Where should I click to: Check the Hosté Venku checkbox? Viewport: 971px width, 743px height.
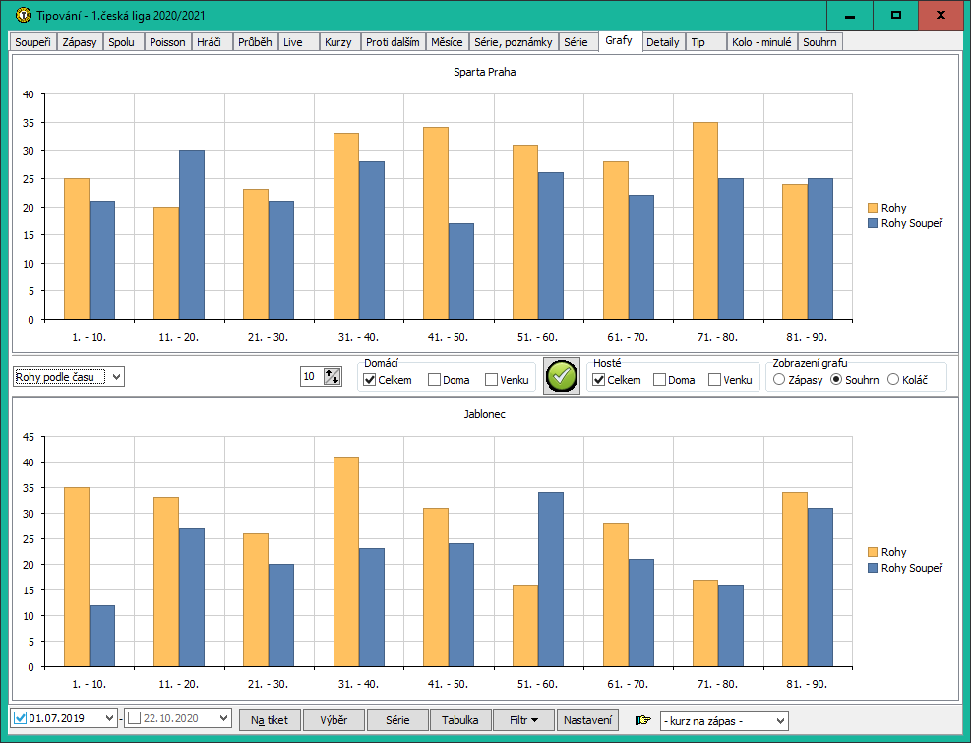tap(714, 379)
